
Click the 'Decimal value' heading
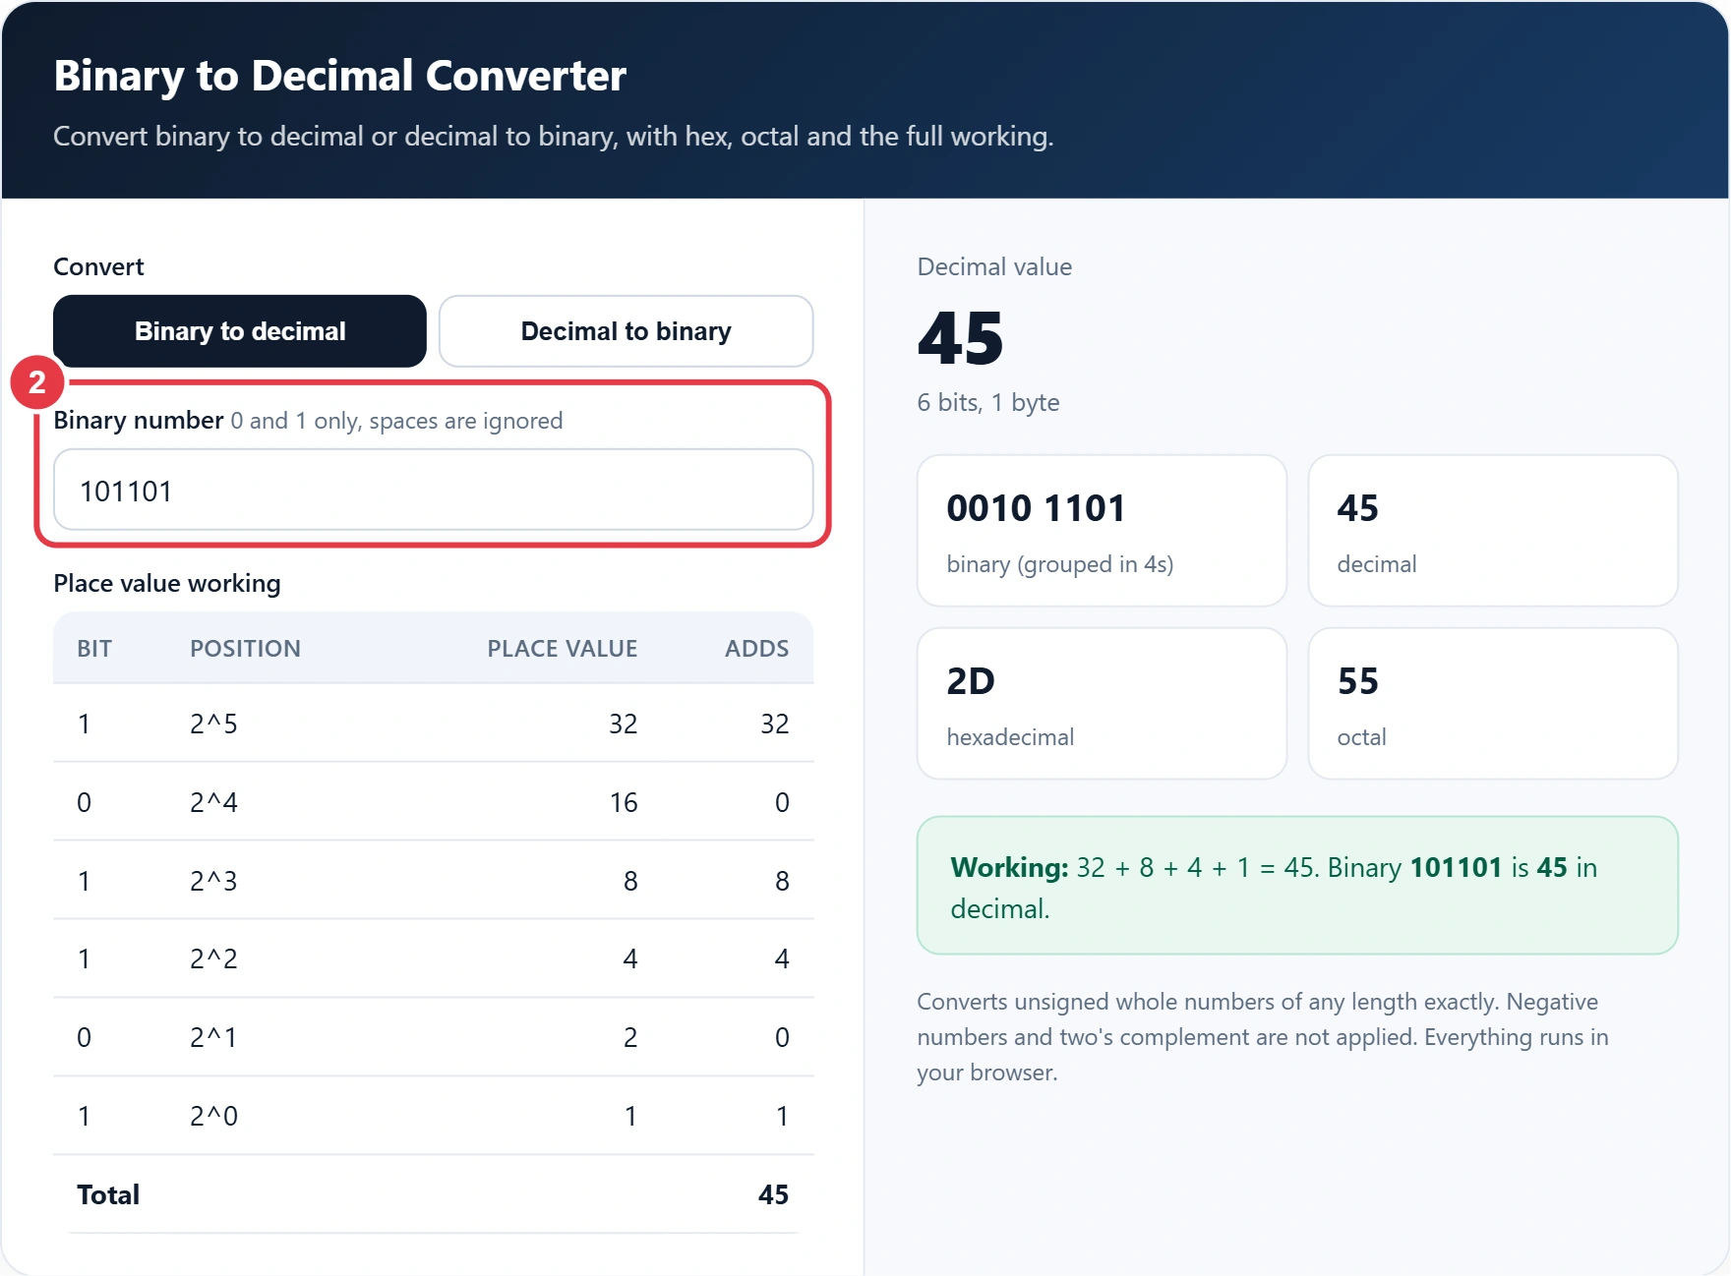point(994,266)
